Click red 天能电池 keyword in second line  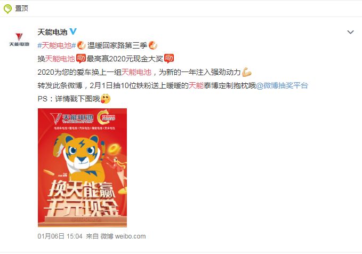tap(60, 59)
